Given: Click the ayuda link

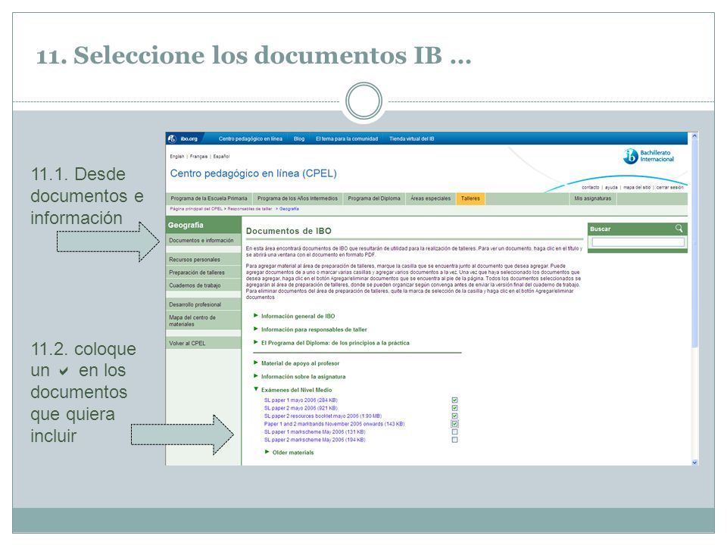Looking at the screenshot, I should click(x=611, y=188).
